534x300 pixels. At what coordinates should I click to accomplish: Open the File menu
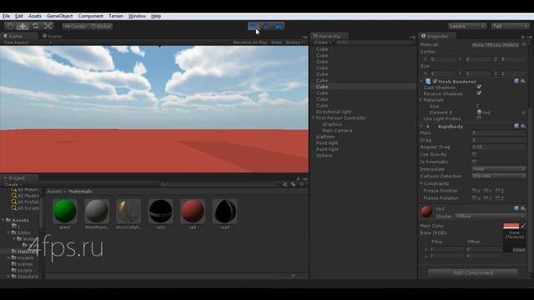coord(6,16)
